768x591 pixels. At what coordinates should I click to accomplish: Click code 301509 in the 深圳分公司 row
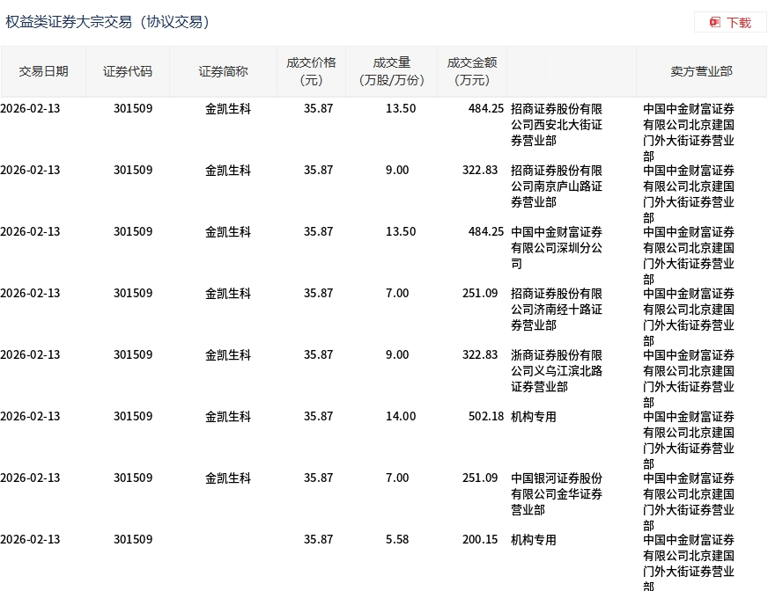click(x=133, y=231)
